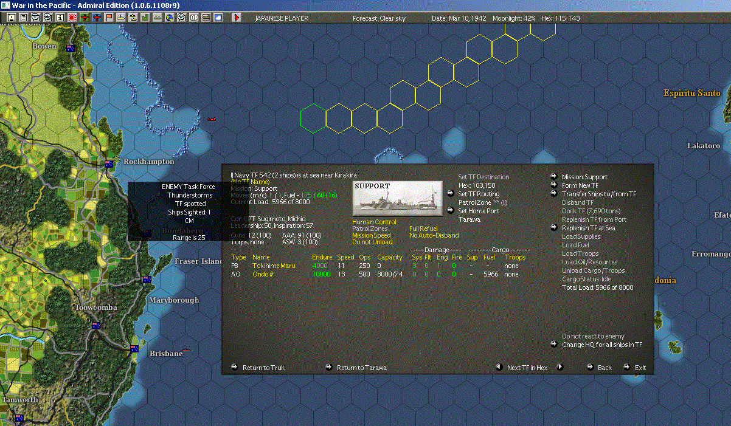Click Return to Tarawa
The width and height of the screenshot is (731, 426).
point(362,368)
